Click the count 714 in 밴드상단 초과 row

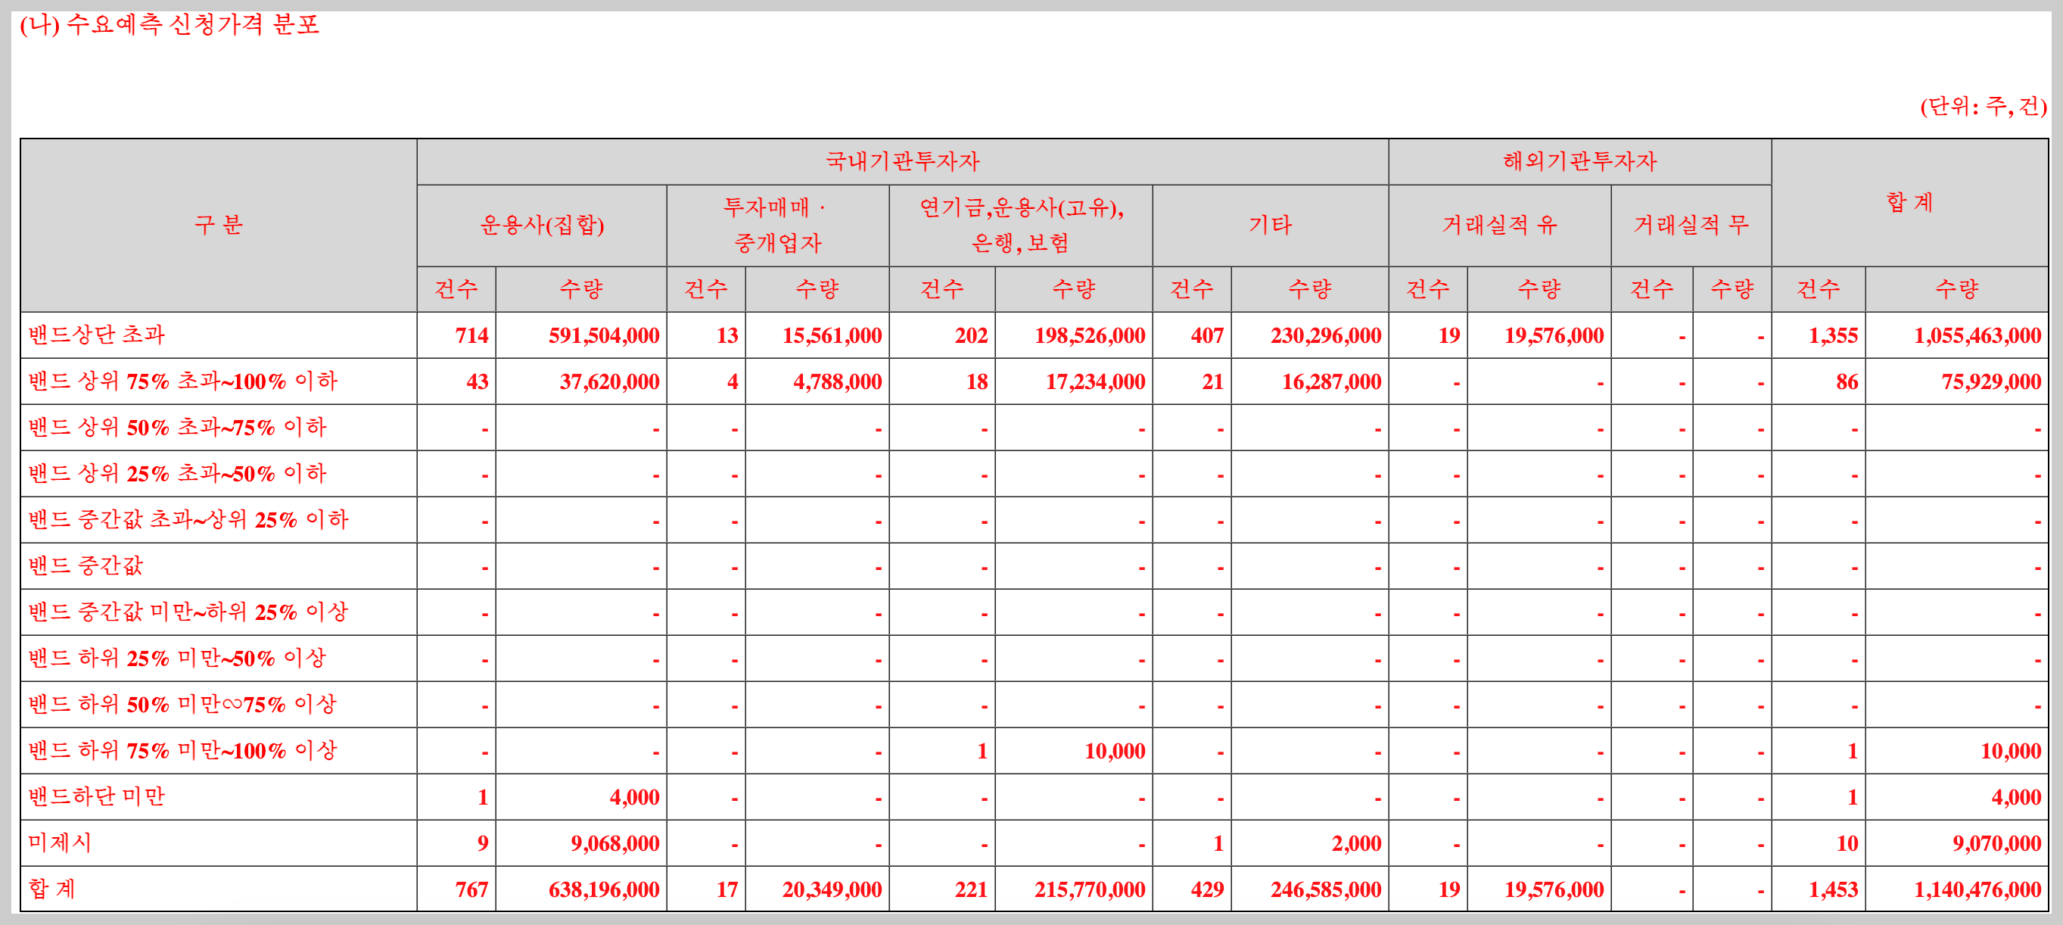pos(471,335)
